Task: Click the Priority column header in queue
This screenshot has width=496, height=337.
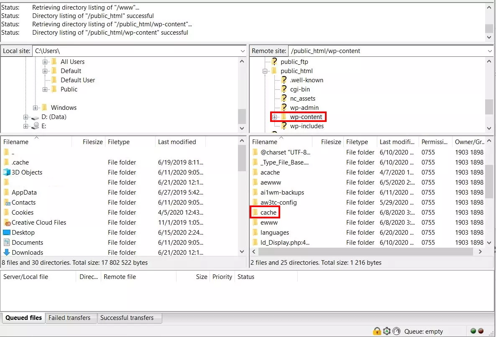Action: [x=222, y=277]
